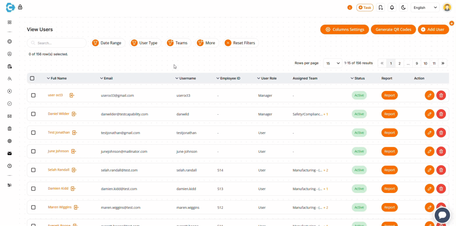
Task: Open the Rows per page dropdown
Action: 333,63
